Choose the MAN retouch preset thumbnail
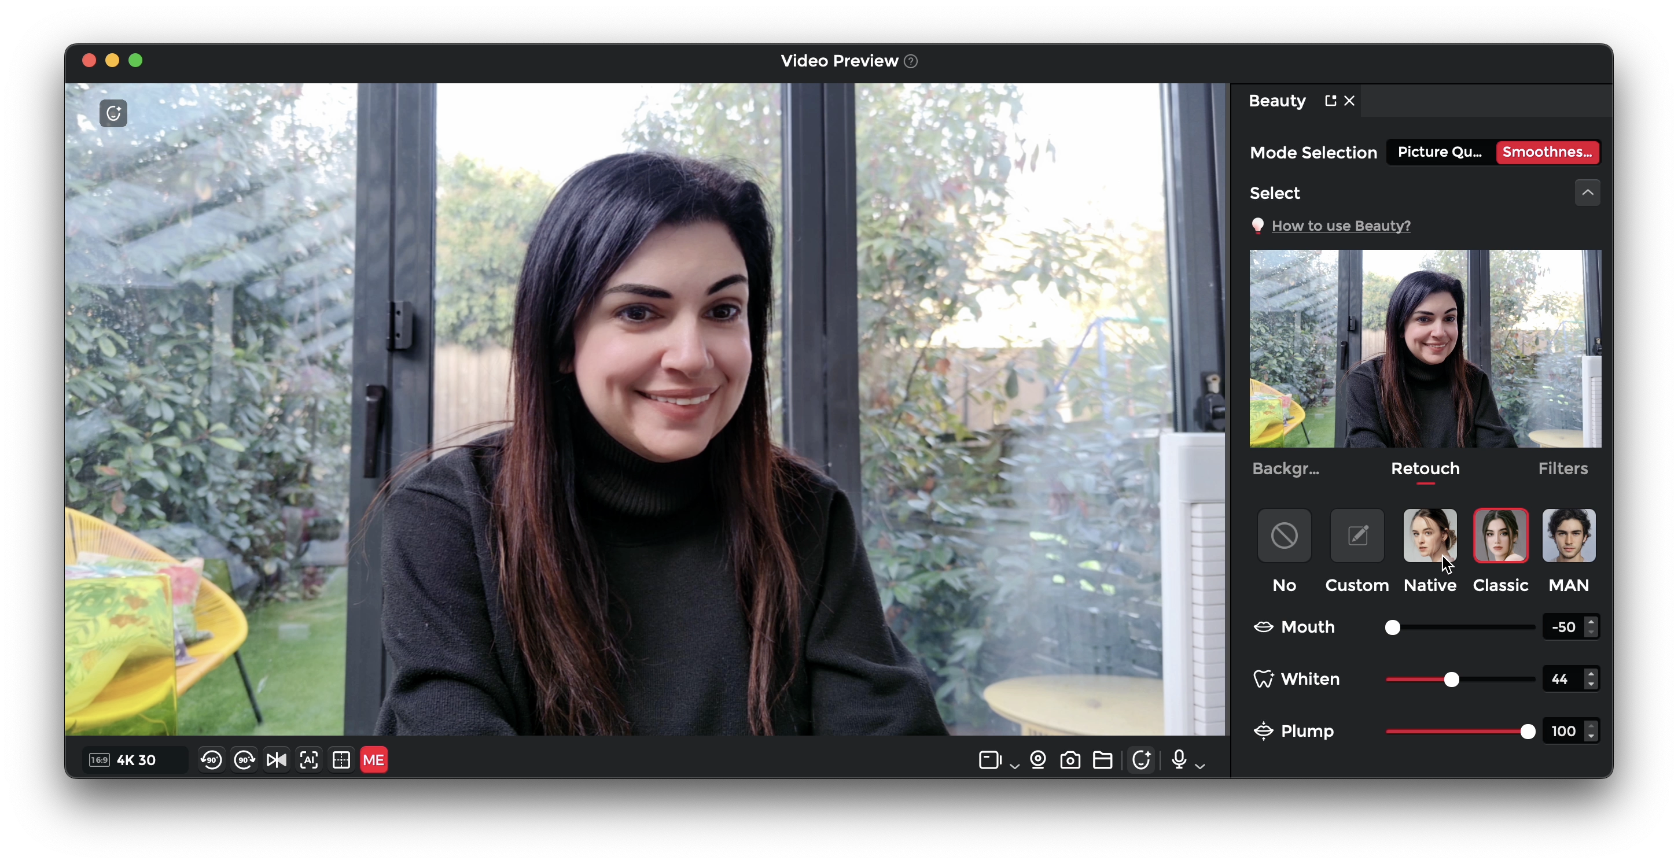 click(1569, 536)
